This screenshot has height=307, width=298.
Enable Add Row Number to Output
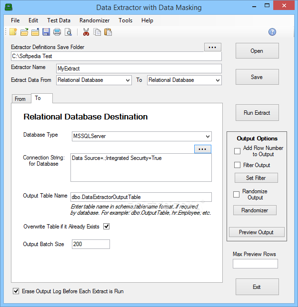(x=237, y=151)
